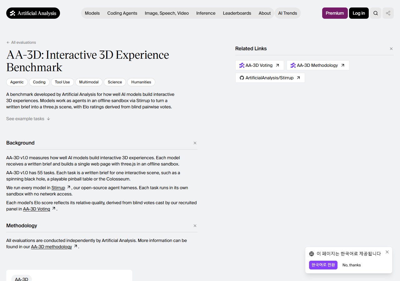Click the back arrow to All evaluations
400x281 pixels.
(21, 42)
